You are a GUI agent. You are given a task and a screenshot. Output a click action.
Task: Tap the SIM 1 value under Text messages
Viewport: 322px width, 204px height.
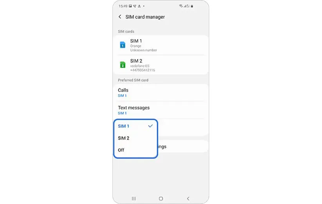(x=122, y=113)
